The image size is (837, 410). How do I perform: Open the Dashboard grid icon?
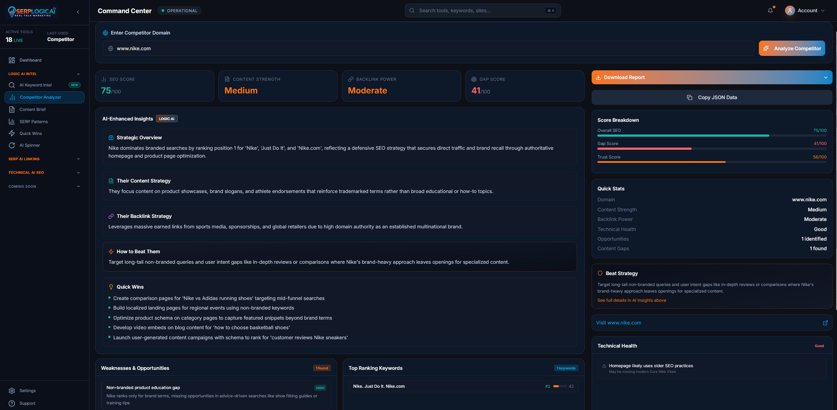tap(12, 60)
